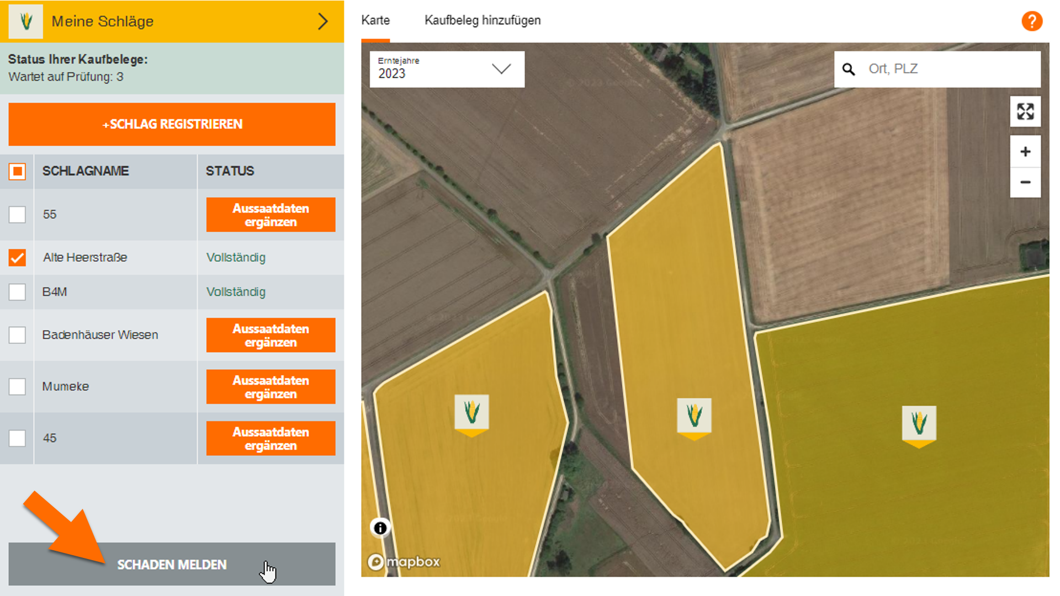The width and height of the screenshot is (1060, 596).
Task: Zoom out on the map with minus
Action: click(x=1025, y=182)
